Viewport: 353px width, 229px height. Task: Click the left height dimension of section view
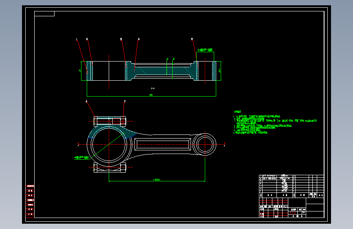(x=80, y=70)
